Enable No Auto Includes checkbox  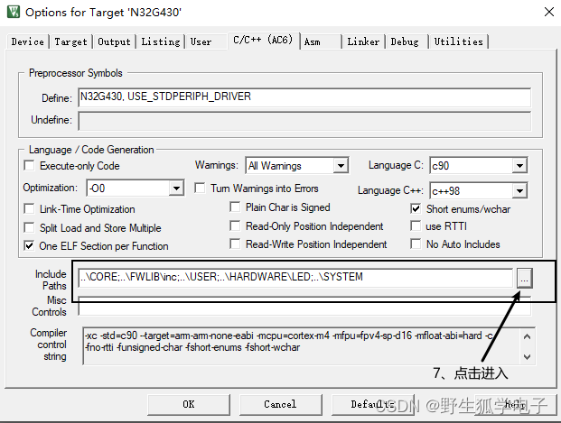pyautogui.click(x=416, y=244)
